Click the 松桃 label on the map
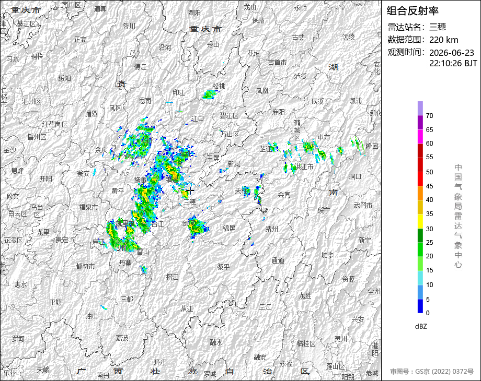Image resolution: width=481 pixels, height=381 pixels. [x=219, y=86]
